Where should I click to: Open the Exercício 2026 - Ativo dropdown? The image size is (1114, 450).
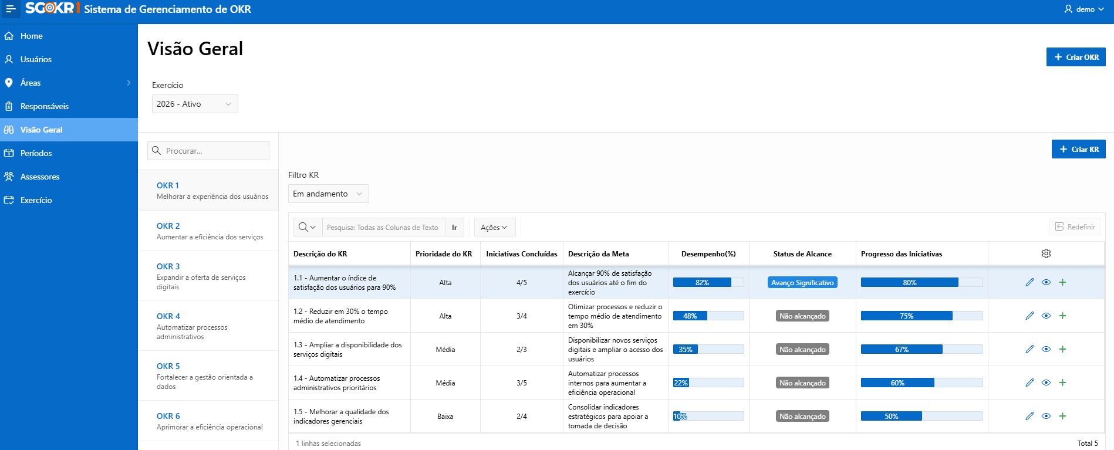195,104
